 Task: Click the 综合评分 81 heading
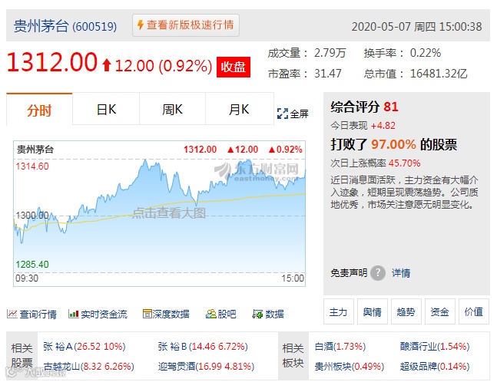(x=364, y=107)
